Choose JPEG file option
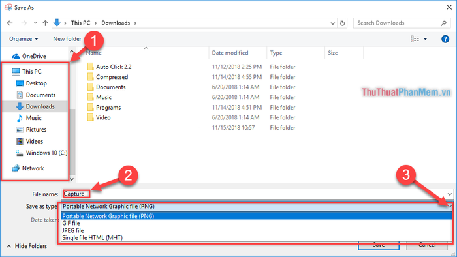457x257 pixels. 257,230
